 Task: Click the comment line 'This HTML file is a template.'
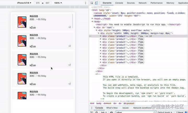click(x=121, y=77)
